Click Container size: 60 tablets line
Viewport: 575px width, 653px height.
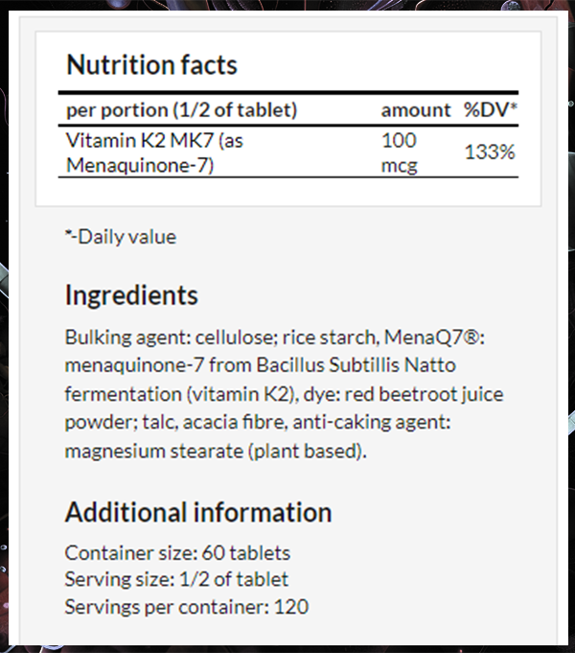coord(177,553)
